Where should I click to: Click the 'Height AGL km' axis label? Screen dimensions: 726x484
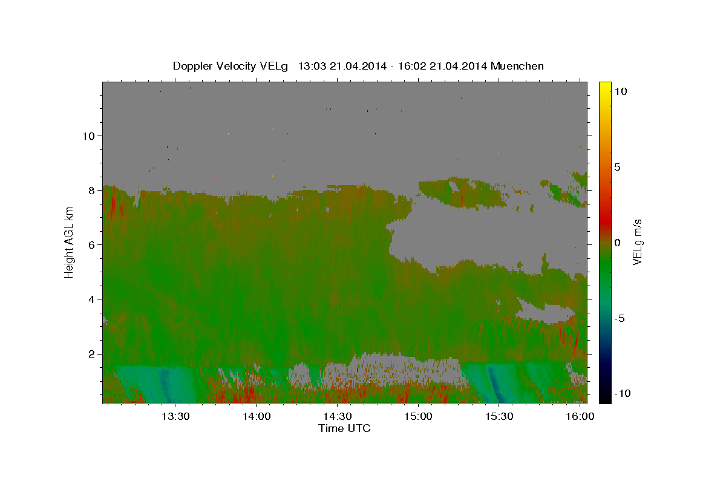pyautogui.click(x=70, y=242)
